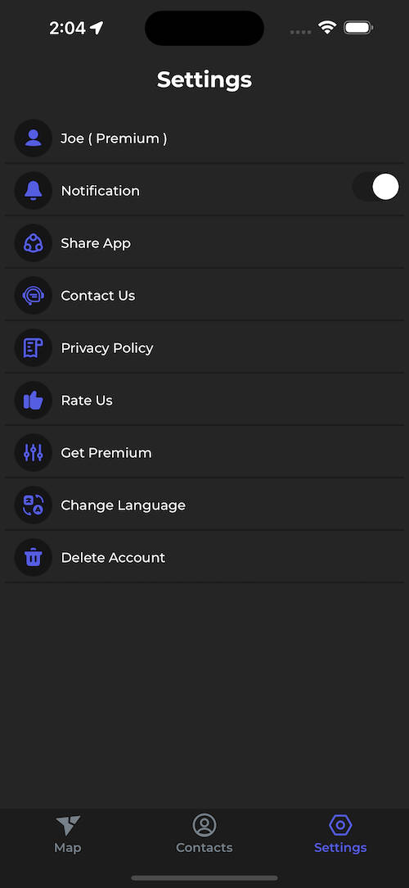Tap the Contact Us headset icon
The width and height of the screenshot is (409, 888).
(34, 296)
